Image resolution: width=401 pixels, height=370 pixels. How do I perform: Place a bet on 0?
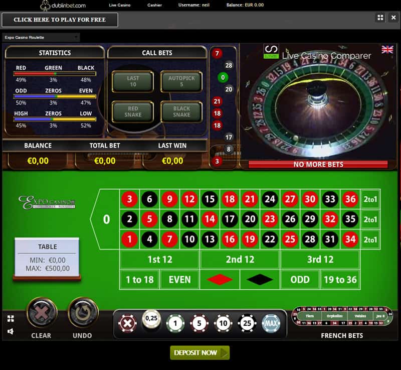coord(106,219)
